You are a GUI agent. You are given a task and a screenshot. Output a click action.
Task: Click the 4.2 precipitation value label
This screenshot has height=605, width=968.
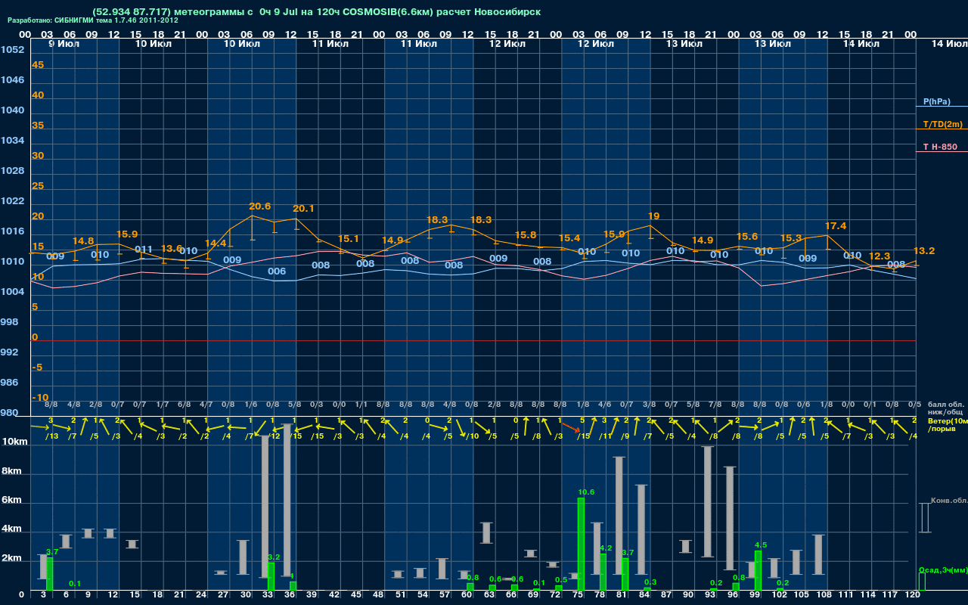tap(606, 548)
